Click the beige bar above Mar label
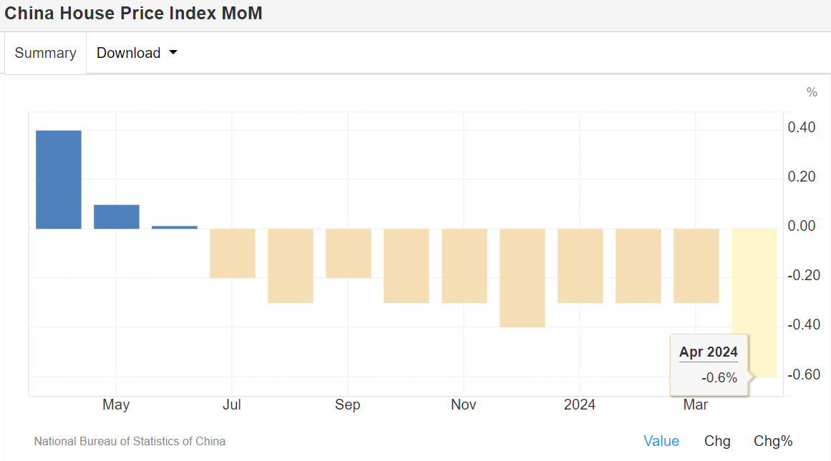831x461 pixels. 696,266
